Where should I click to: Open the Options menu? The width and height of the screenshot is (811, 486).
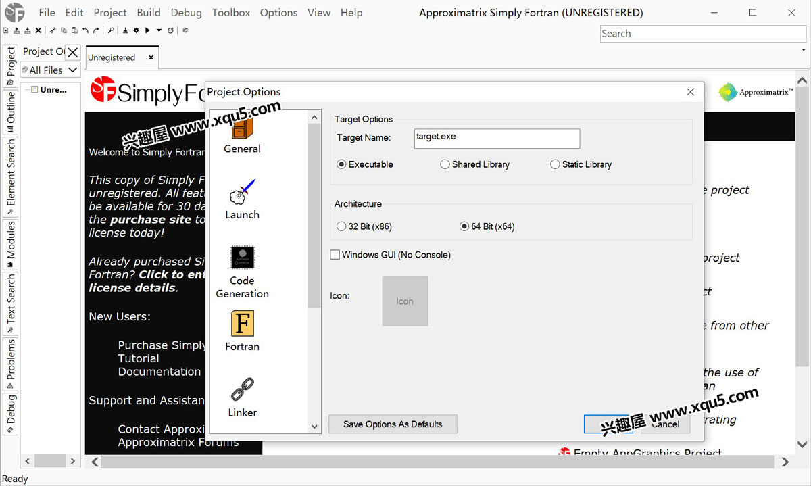[278, 12]
